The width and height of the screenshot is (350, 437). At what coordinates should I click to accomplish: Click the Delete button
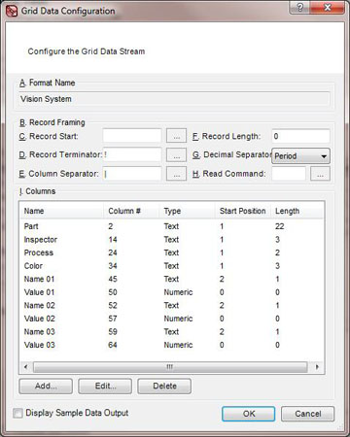click(x=164, y=387)
